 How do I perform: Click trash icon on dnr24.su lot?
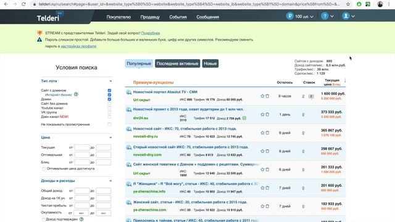(267, 115)
